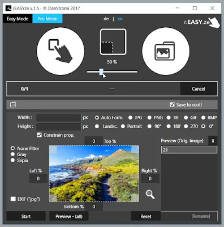The image size is (224, 227).
Task: Click the Top % crop value field
Action: (94, 141)
